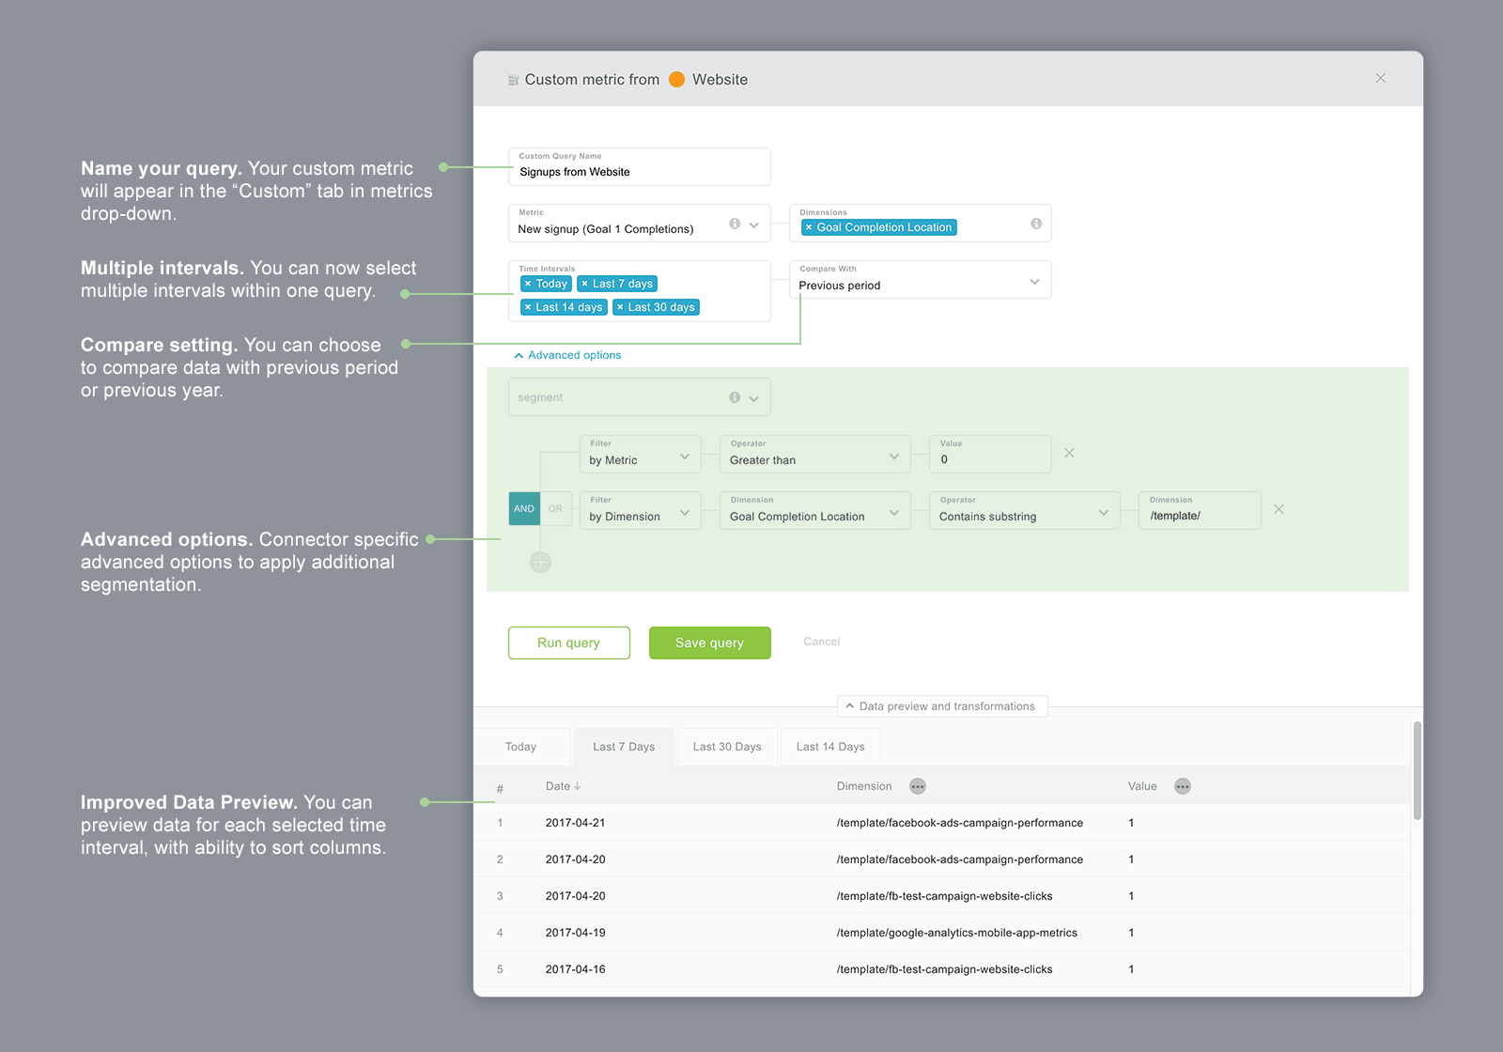Click the Save query button

[709, 642]
